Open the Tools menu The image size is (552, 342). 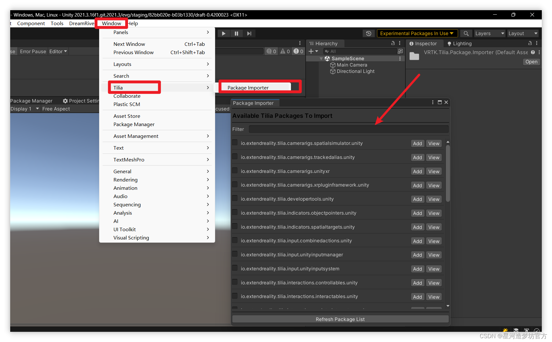[x=57, y=24]
